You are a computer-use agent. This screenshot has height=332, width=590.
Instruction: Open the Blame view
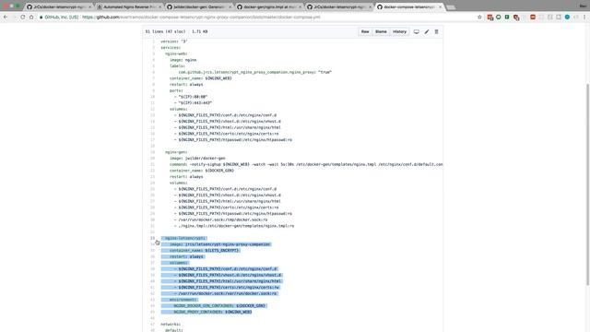pos(381,31)
